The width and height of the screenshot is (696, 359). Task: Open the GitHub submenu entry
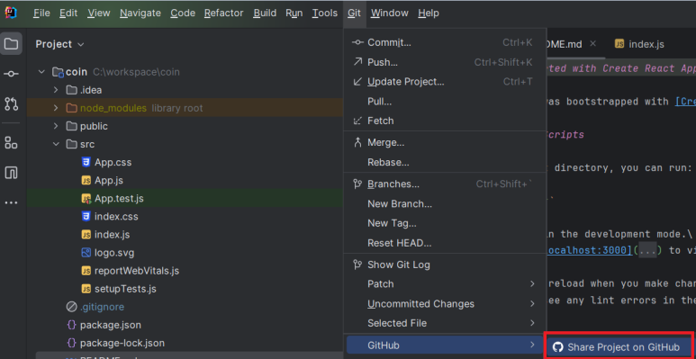(445, 345)
